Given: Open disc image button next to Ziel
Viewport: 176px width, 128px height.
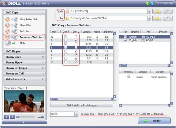Looking at the screenshot, I should (168, 18).
